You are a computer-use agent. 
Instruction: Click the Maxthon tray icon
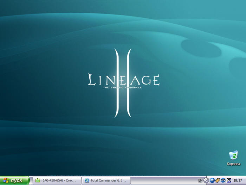pos(212,180)
